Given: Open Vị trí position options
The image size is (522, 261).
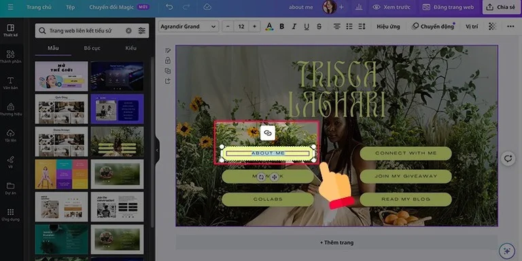Looking at the screenshot, I should tap(472, 27).
